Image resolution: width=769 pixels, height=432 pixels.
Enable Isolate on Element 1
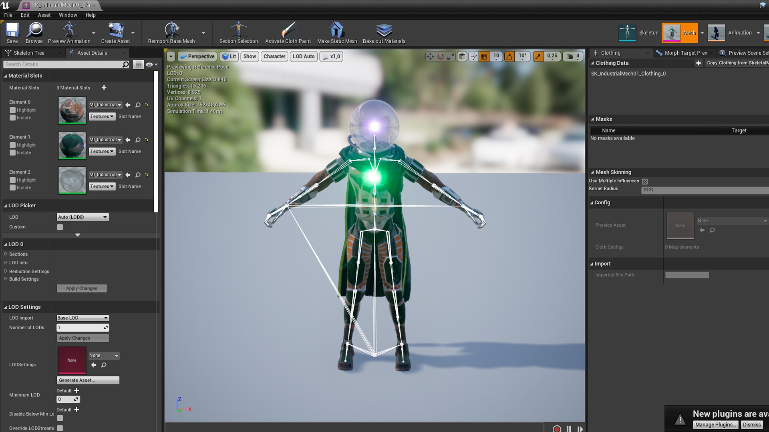(13, 153)
